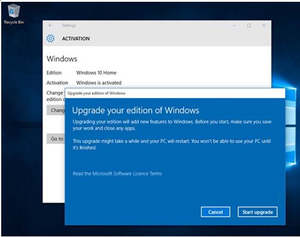Click the Windows section heading in Settings
The width and height of the screenshot is (300, 237).
click(x=62, y=59)
